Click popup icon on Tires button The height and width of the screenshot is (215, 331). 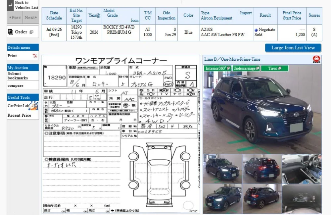[x=280, y=68]
